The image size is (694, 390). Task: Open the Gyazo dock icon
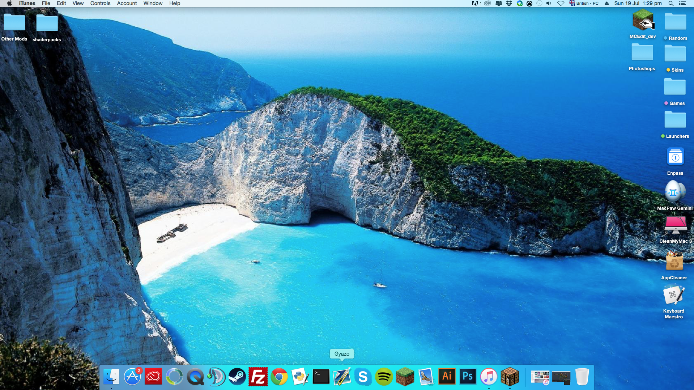pos(342,377)
